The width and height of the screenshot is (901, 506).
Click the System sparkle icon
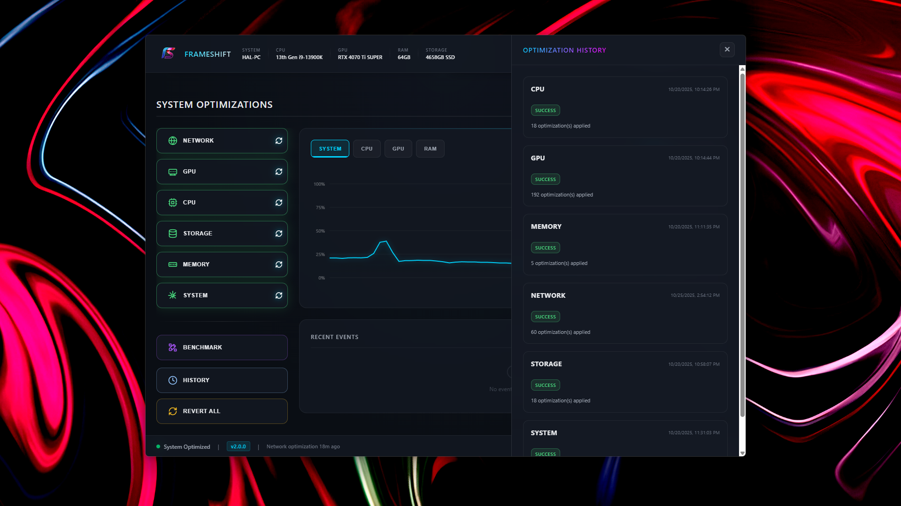(172, 295)
